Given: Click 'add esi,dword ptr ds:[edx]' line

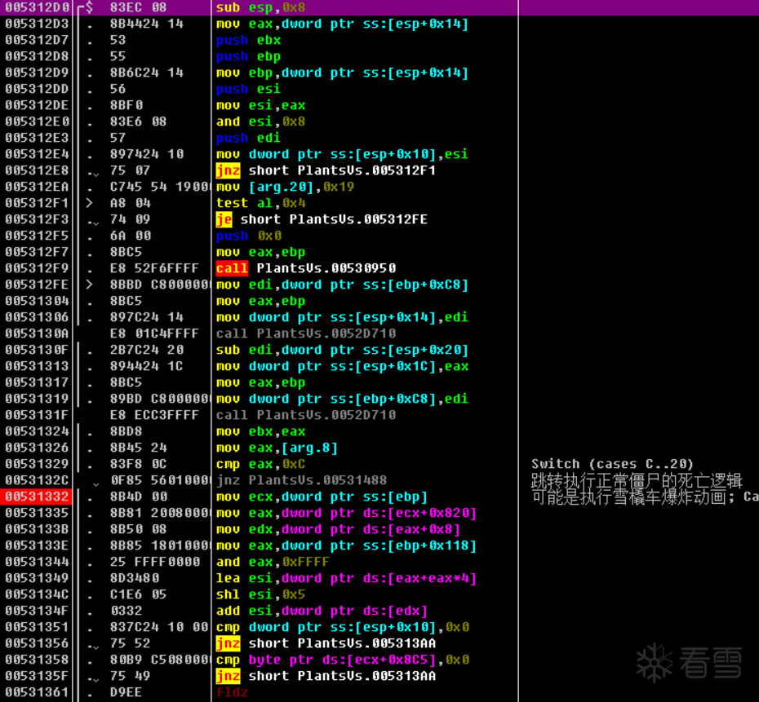Looking at the screenshot, I should (322, 611).
